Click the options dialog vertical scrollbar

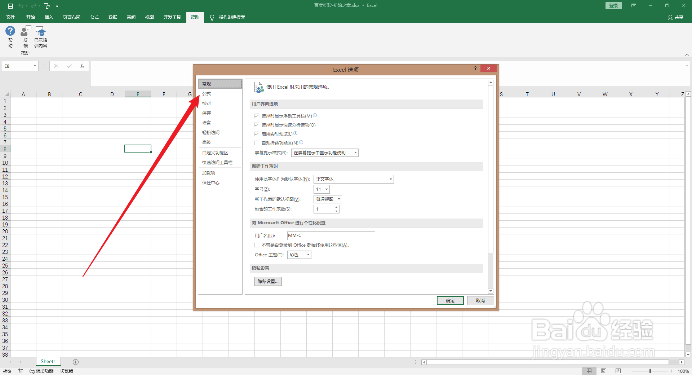(491, 169)
